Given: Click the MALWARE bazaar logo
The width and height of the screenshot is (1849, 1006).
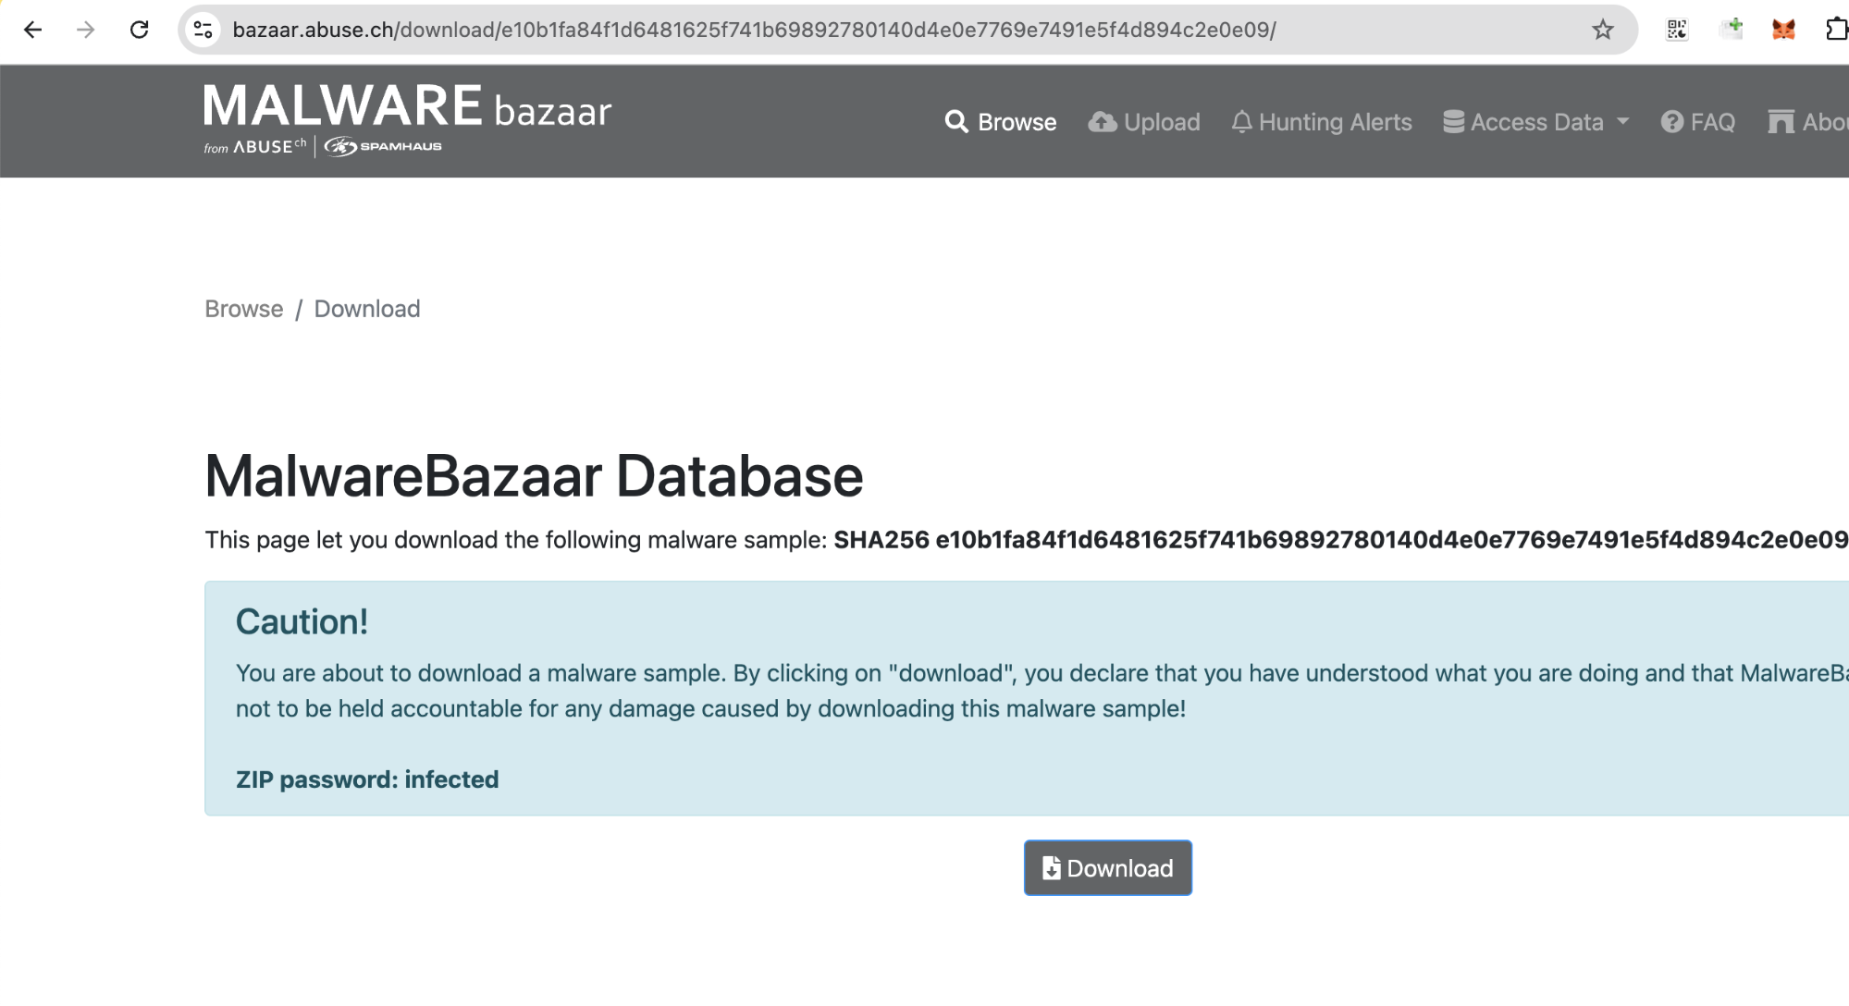Looking at the screenshot, I should coord(407,118).
